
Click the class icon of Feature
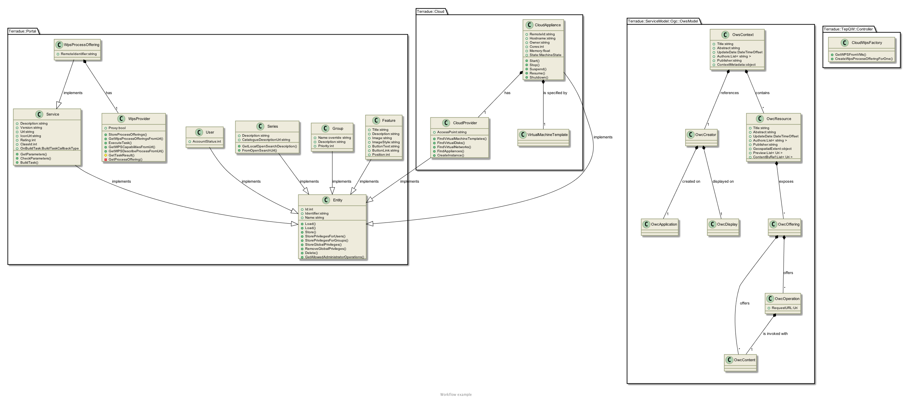(376, 120)
